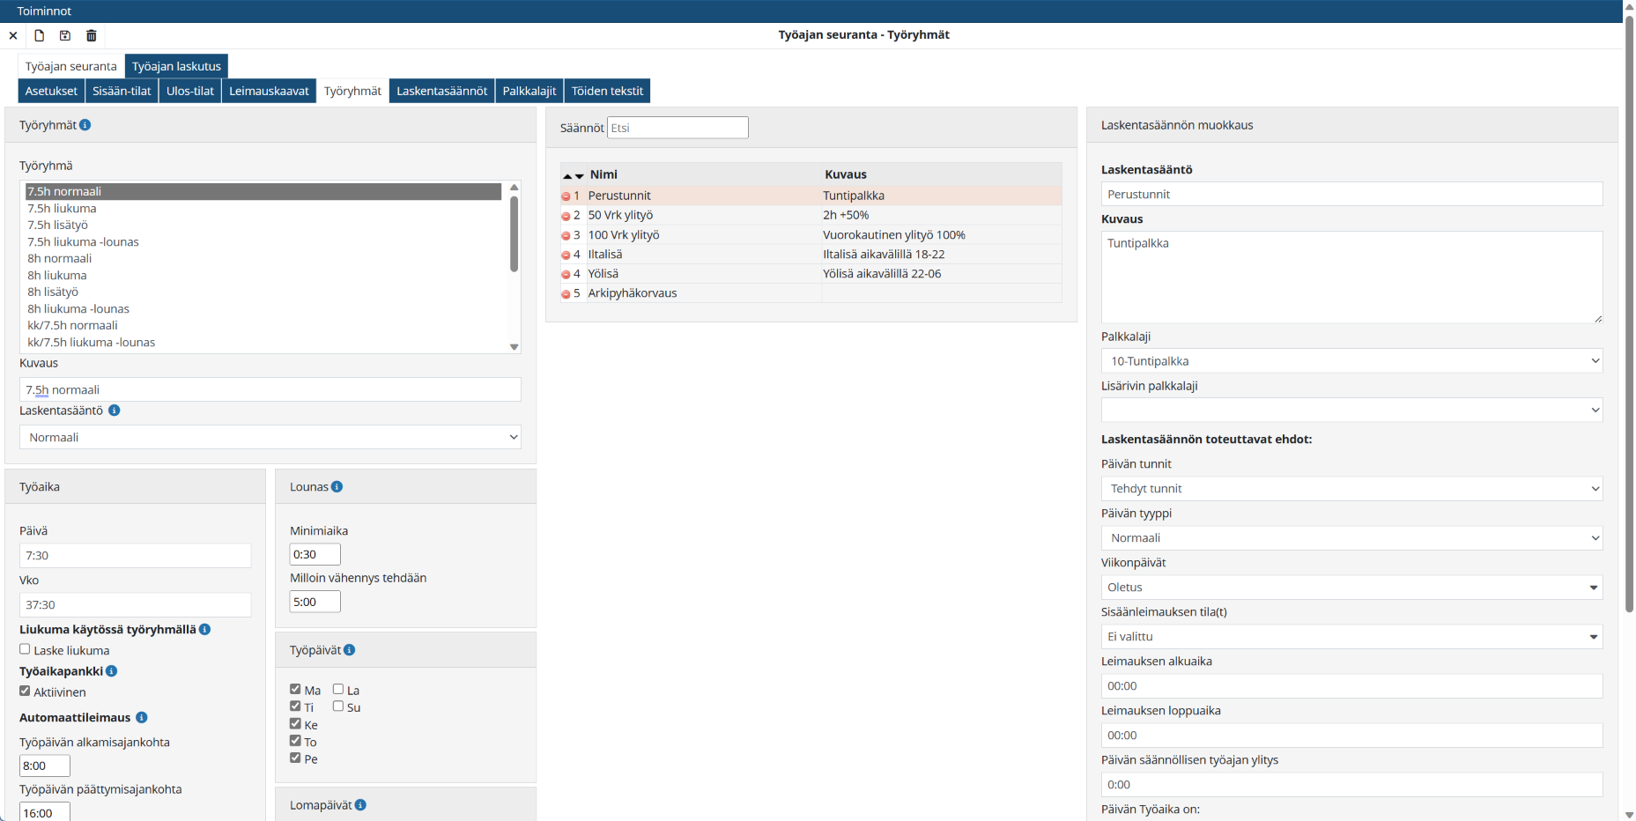This screenshot has width=1636, height=821.
Task: Select 8h liukuma in Työryhmä list
Action: coord(57,276)
